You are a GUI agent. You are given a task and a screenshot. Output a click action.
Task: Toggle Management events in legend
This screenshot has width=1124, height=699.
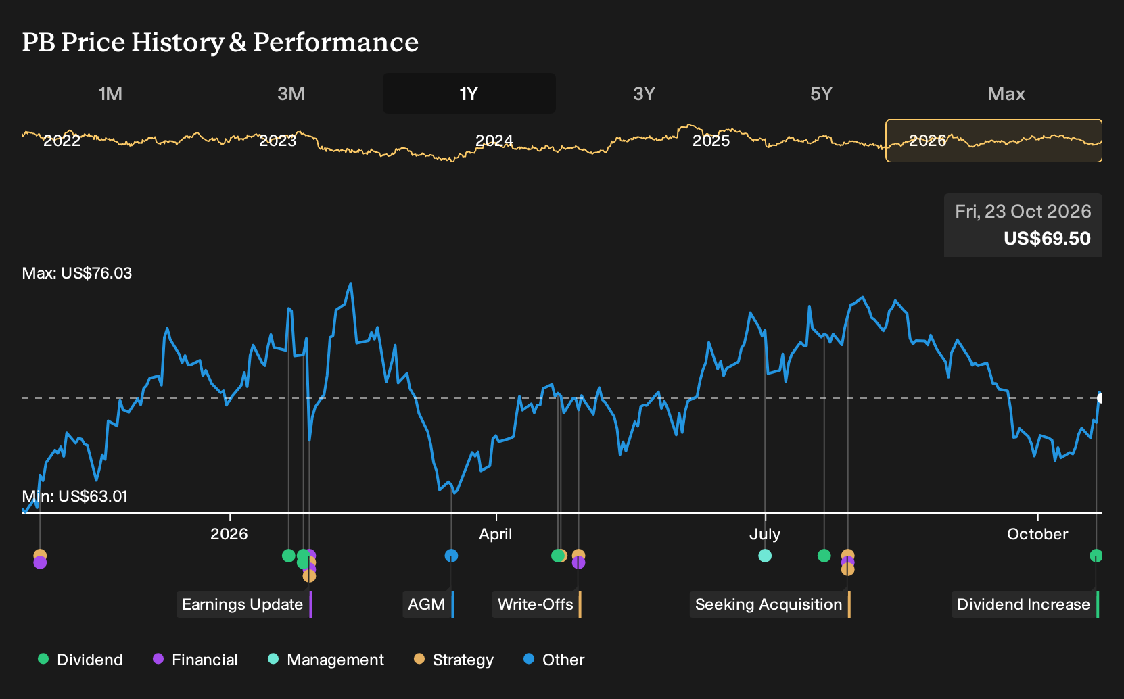tap(326, 660)
